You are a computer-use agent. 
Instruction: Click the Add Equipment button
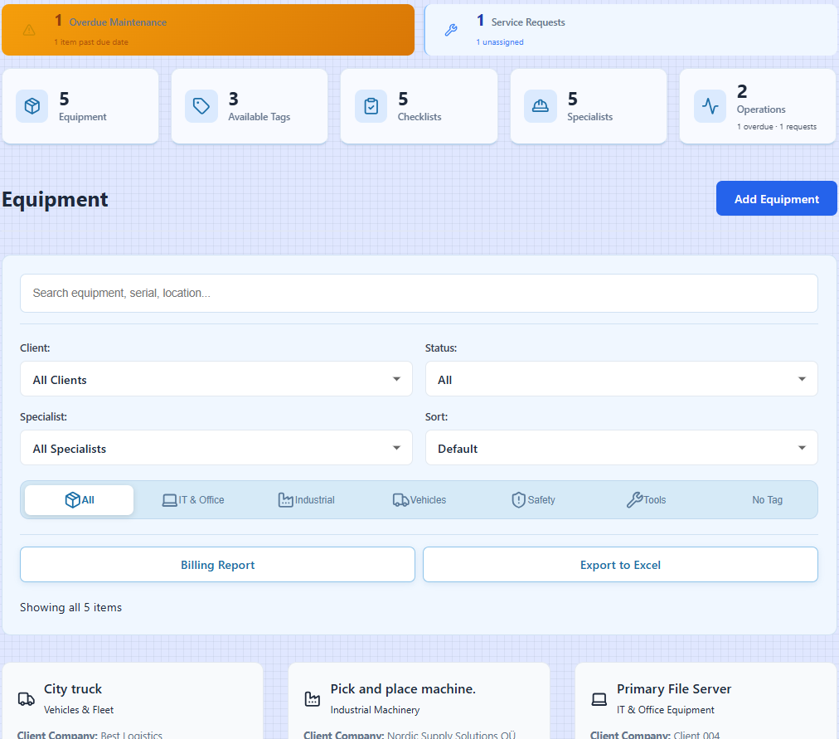point(776,198)
